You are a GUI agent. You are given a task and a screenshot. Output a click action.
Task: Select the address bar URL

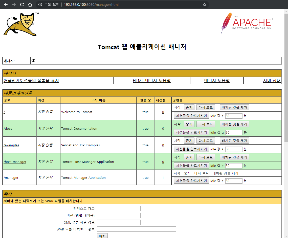coord(91,5)
